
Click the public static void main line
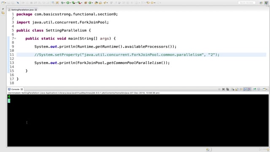70,38
